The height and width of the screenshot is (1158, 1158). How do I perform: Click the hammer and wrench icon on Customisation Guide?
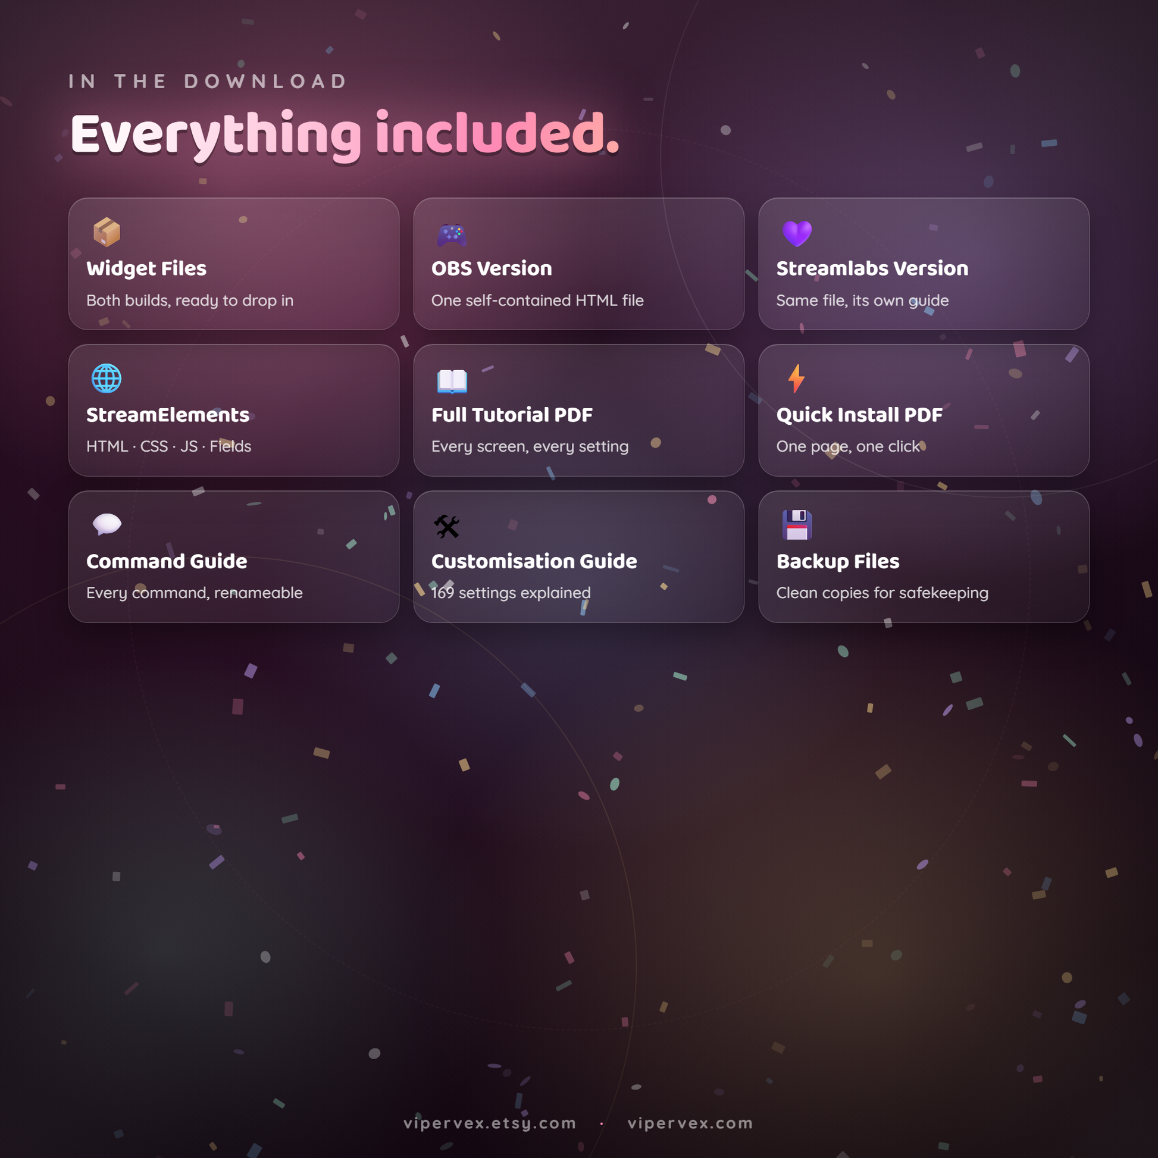pos(447,526)
